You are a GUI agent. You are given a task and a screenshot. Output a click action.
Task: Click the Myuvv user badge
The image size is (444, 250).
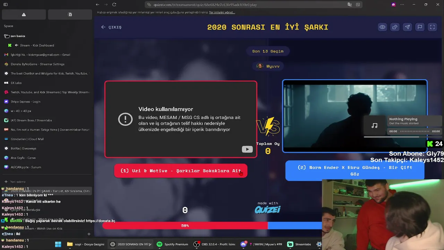[x=268, y=66]
